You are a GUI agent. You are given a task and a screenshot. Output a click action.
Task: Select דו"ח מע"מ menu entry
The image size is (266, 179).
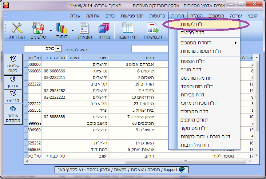204,69
